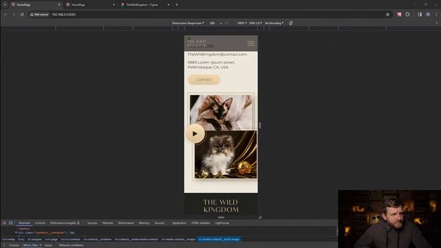The image size is (441, 248).
Task: Reload the page with the refresh icon
Action: (x=22, y=14)
